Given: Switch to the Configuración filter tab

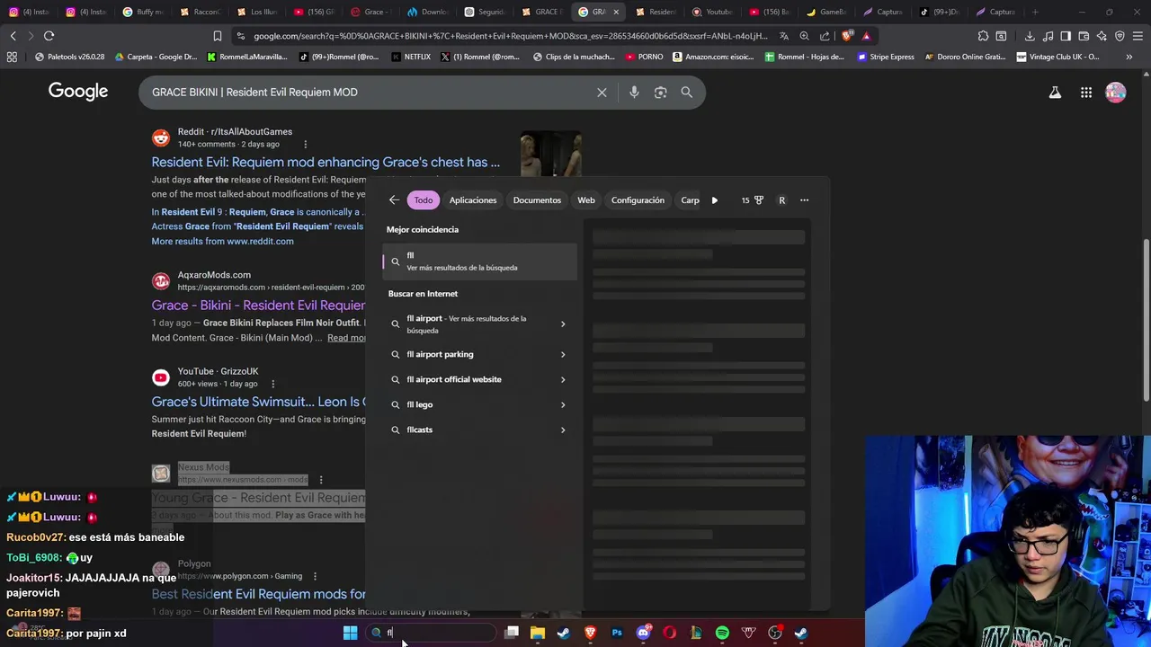Looking at the screenshot, I should coord(638,200).
